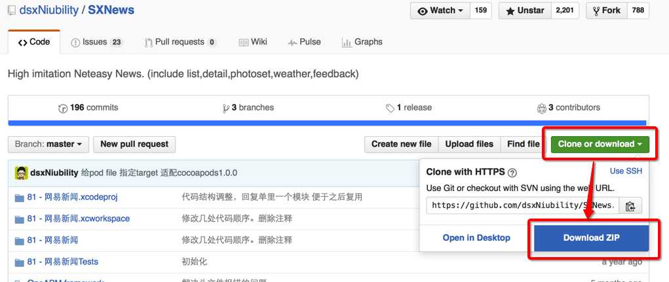Click the folder icon of 81 - 网易新闻.xcworkspace
This screenshot has height=282, width=669.
(19, 219)
